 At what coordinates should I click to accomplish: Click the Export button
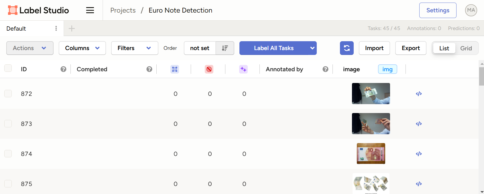(410, 48)
